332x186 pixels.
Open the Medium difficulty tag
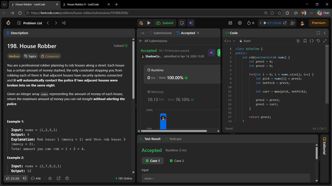pos(14,56)
